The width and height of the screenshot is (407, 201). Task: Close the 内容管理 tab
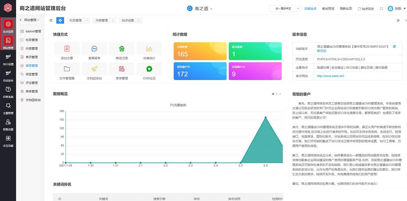[x=113, y=20]
